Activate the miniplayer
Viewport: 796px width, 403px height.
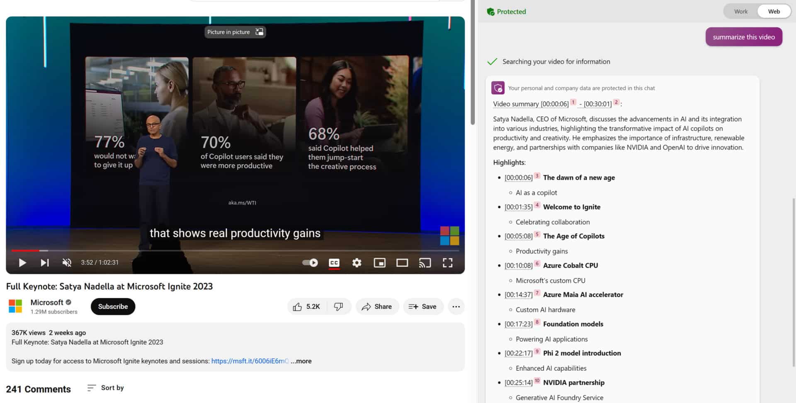(x=379, y=262)
